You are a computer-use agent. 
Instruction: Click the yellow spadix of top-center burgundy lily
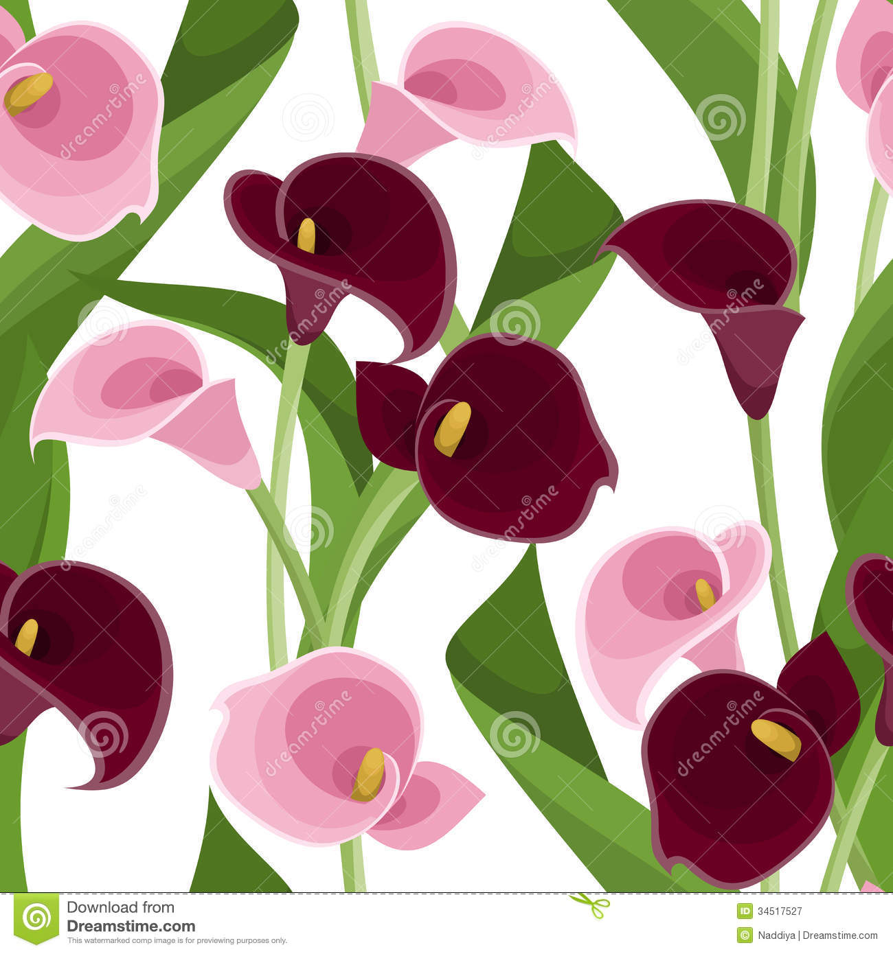(x=306, y=235)
